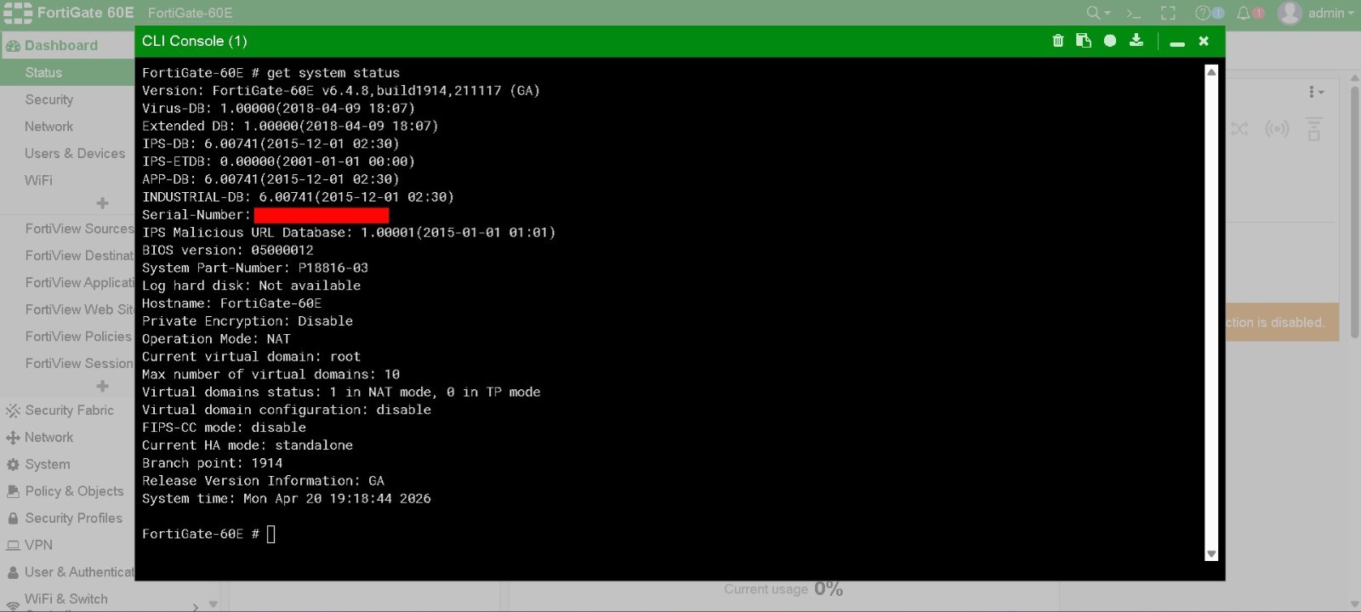Click FortiGate-60E hostname in top bar

(x=190, y=13)
